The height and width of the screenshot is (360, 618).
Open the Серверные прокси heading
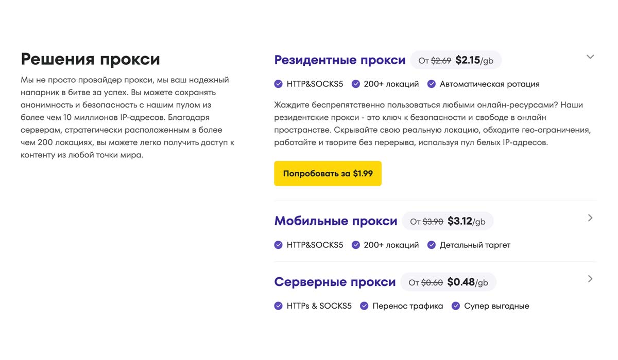(x=335, y=282)
